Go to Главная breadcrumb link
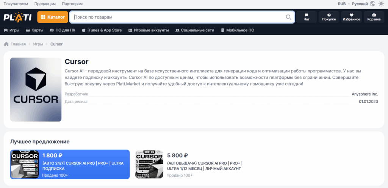This screenshot has height=188, width=388. click(x=18, y=44)
